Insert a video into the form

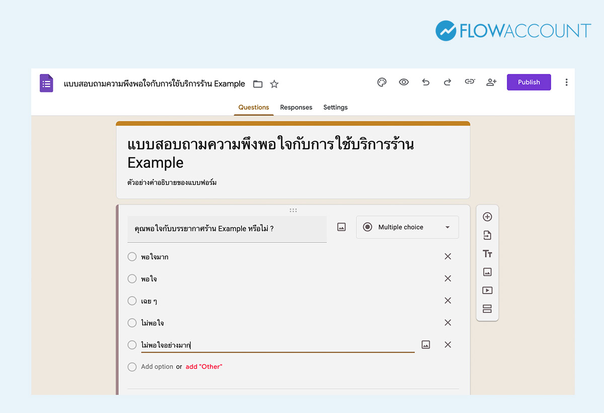487,290
